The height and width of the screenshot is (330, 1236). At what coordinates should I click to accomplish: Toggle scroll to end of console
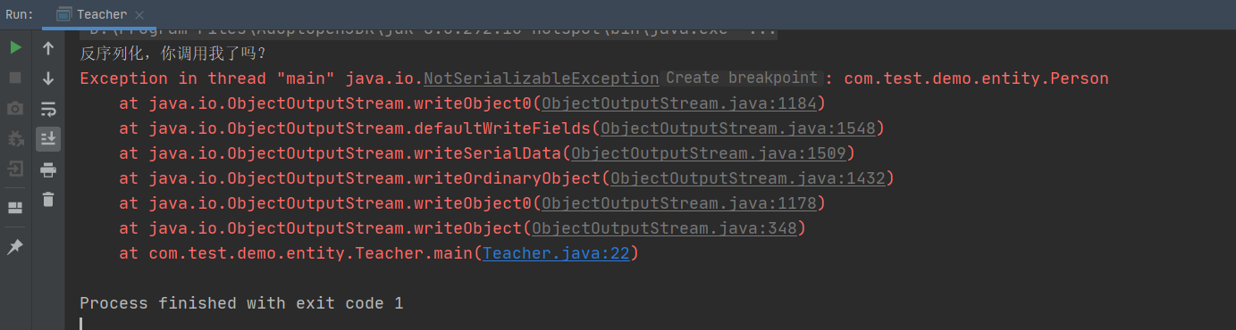(48, 139)
